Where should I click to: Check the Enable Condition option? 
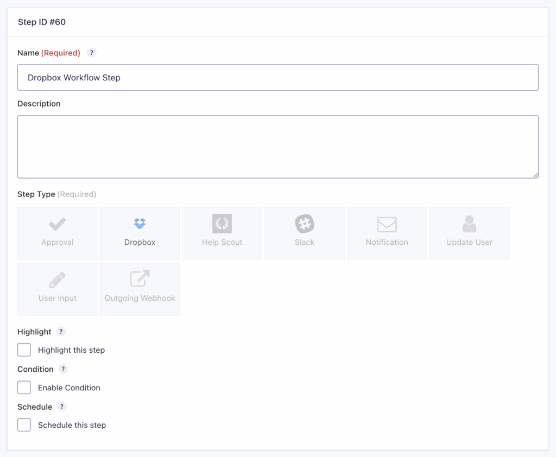point(24,388)
